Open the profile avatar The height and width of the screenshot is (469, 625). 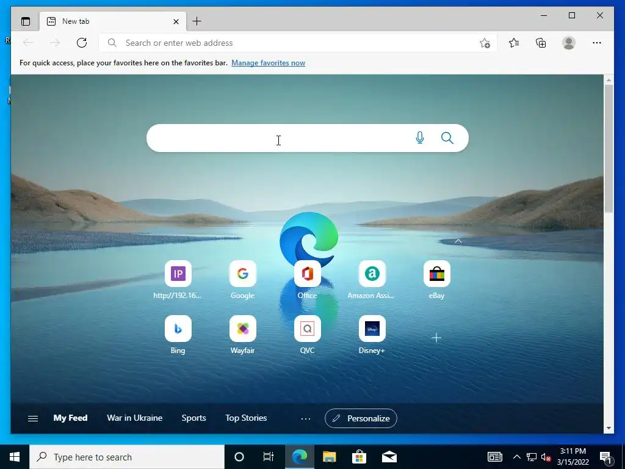[x=569, y=43]
